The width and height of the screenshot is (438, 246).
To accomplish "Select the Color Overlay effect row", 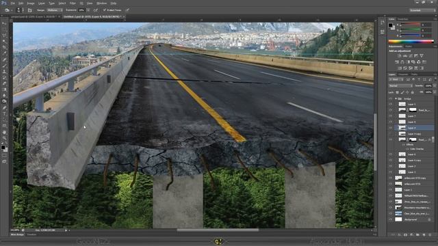I will point(417,149).
